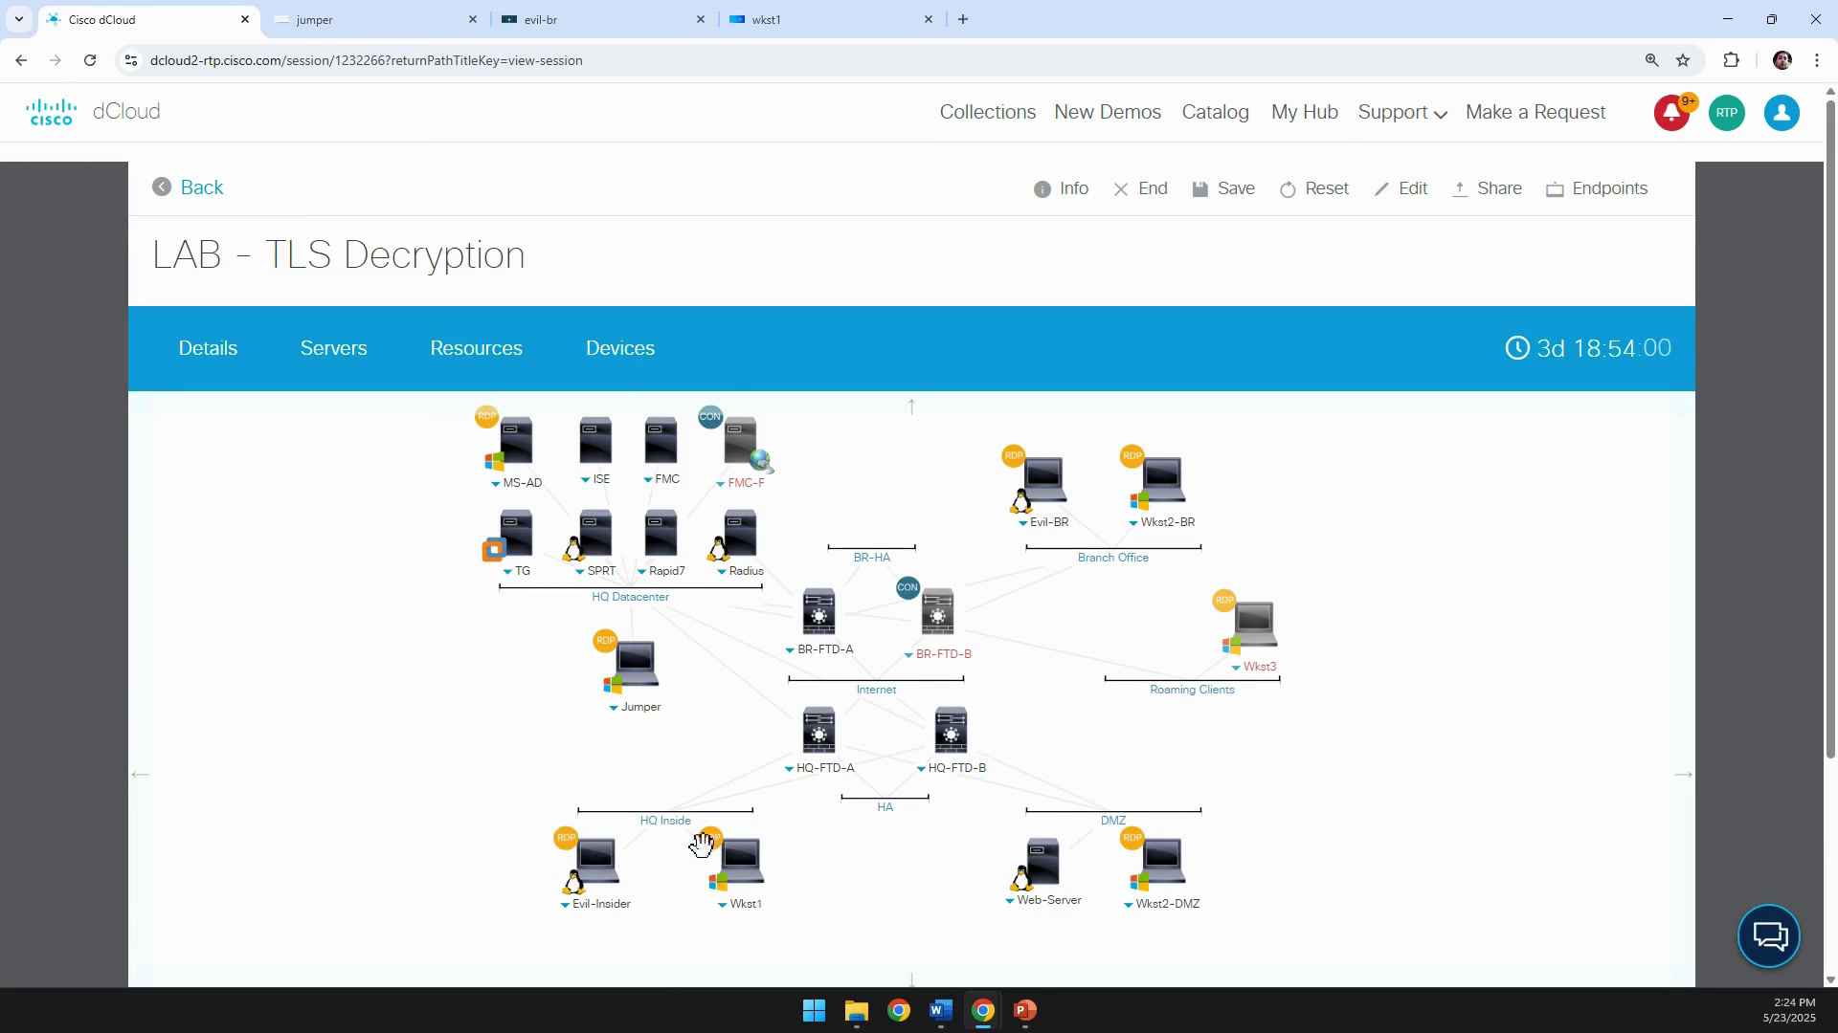Viewport: 1838px width, 1033px height.
Task: Switch to the Details tab
Action: (x=208, y=348)
